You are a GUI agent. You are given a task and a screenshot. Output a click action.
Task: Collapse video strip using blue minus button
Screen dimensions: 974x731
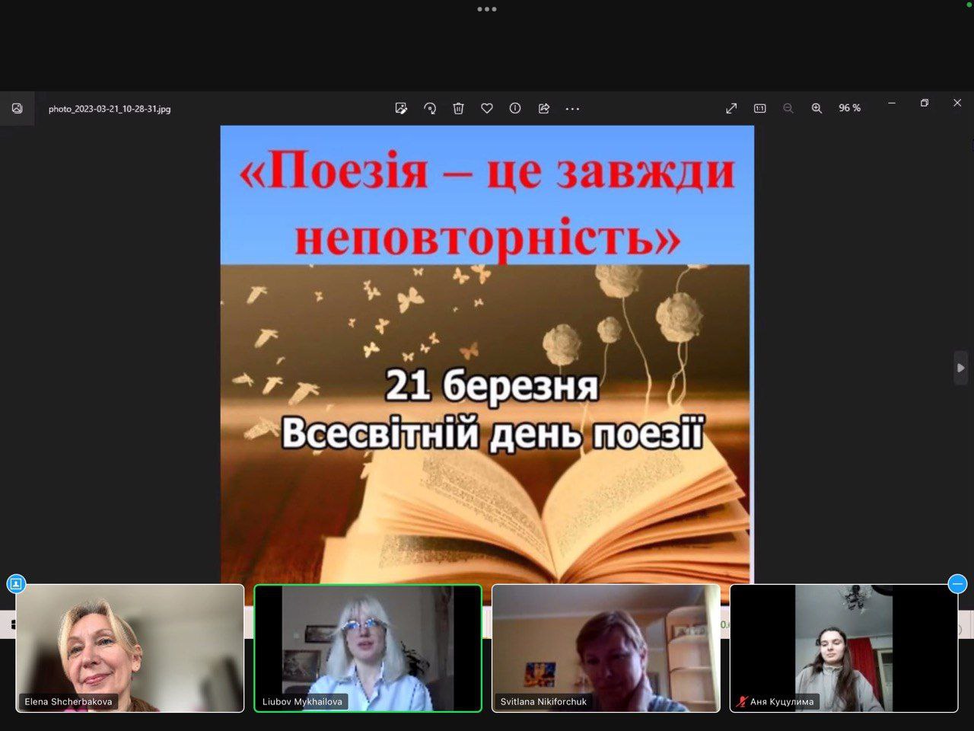[x=957, y=584]
